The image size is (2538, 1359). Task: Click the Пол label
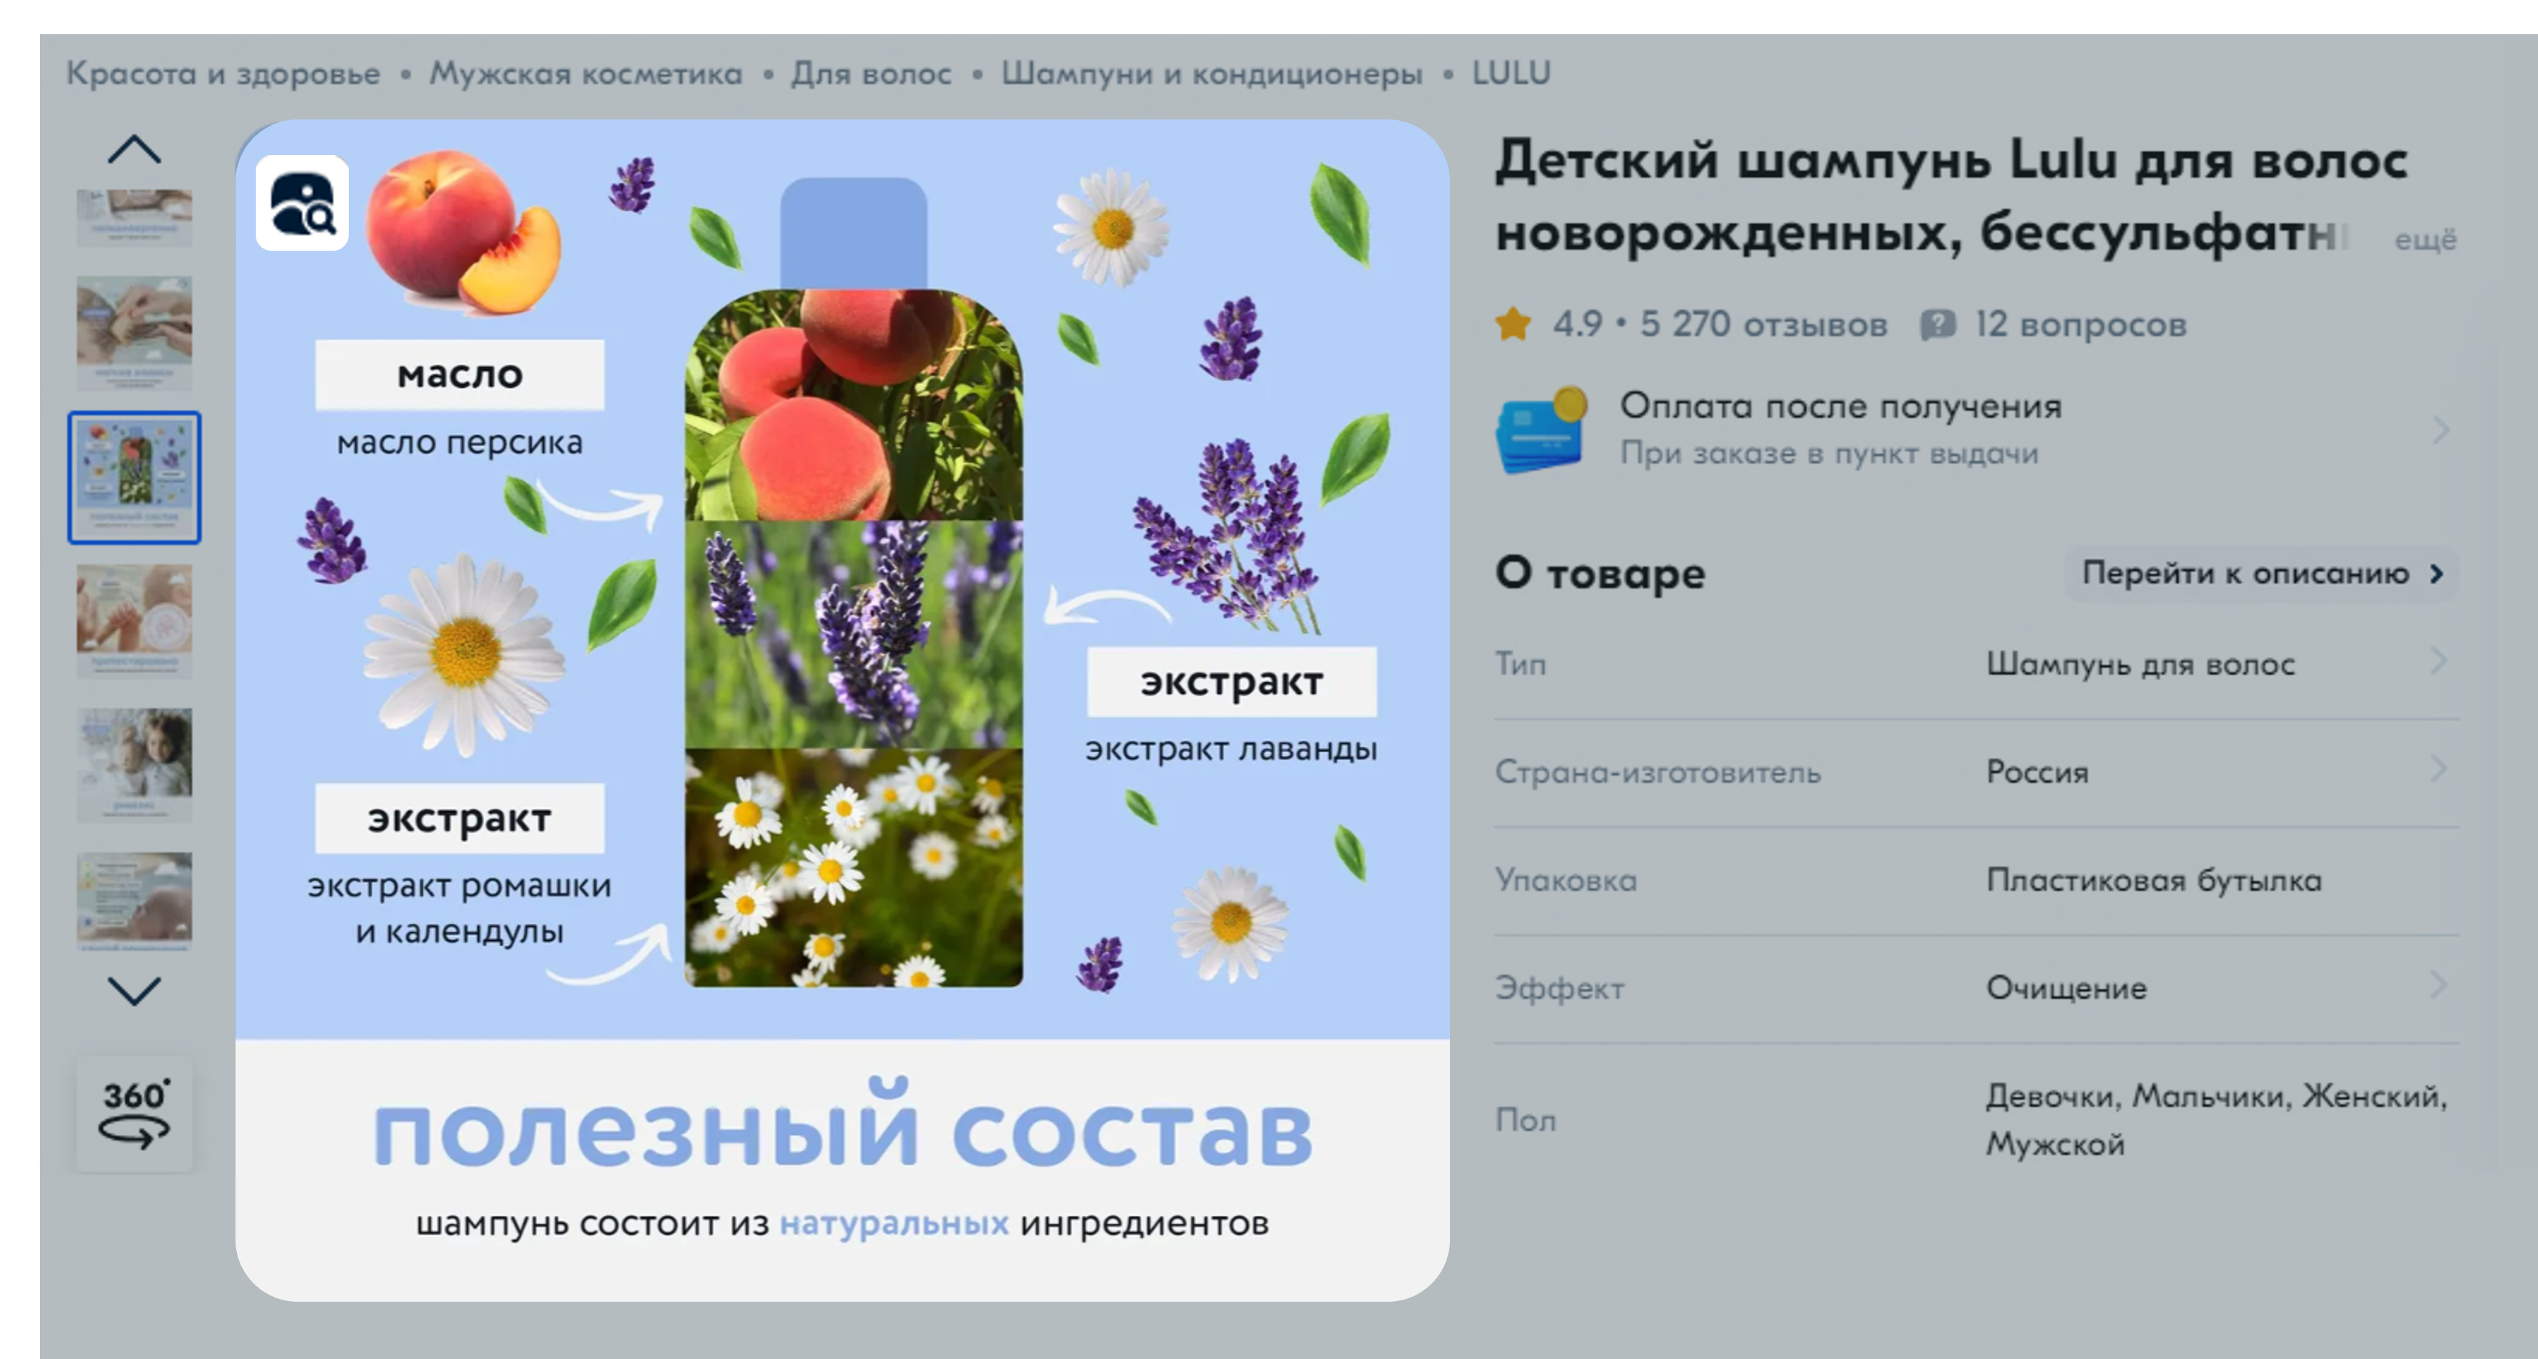1525,1119
